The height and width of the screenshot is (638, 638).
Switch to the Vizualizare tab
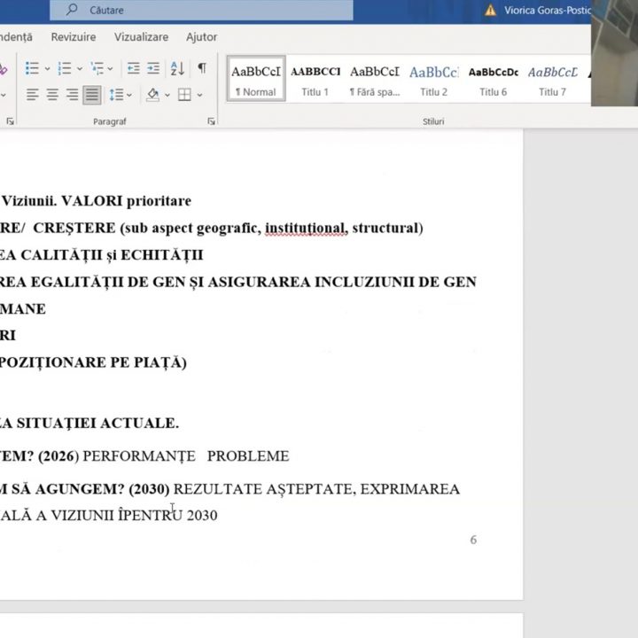(141, 37)
